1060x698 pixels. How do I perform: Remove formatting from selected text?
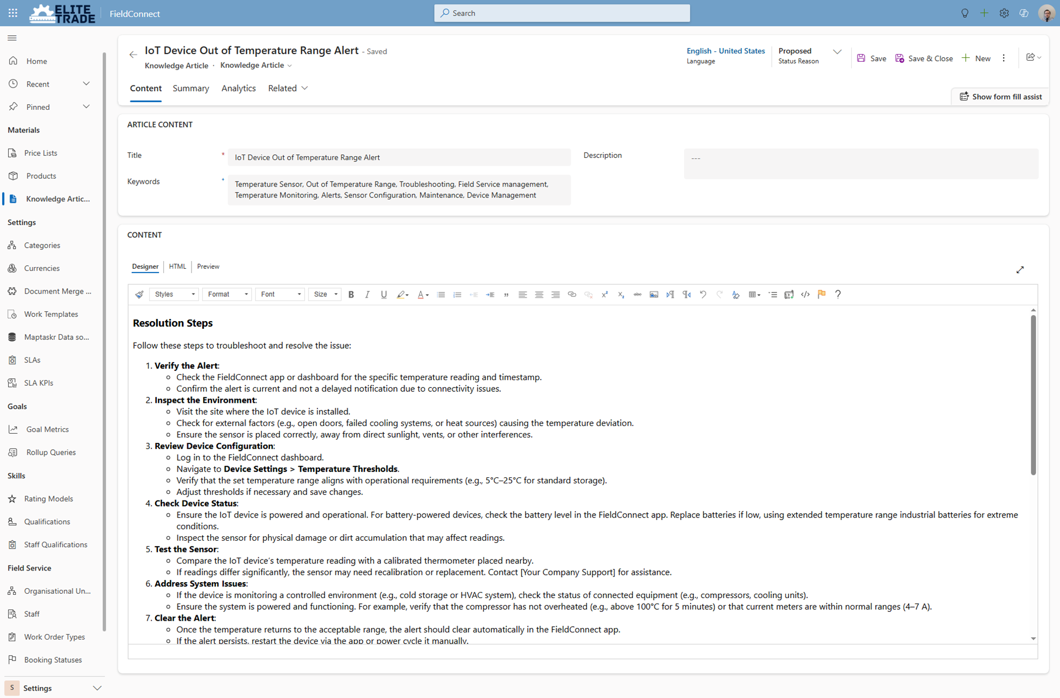pos(735,295)
